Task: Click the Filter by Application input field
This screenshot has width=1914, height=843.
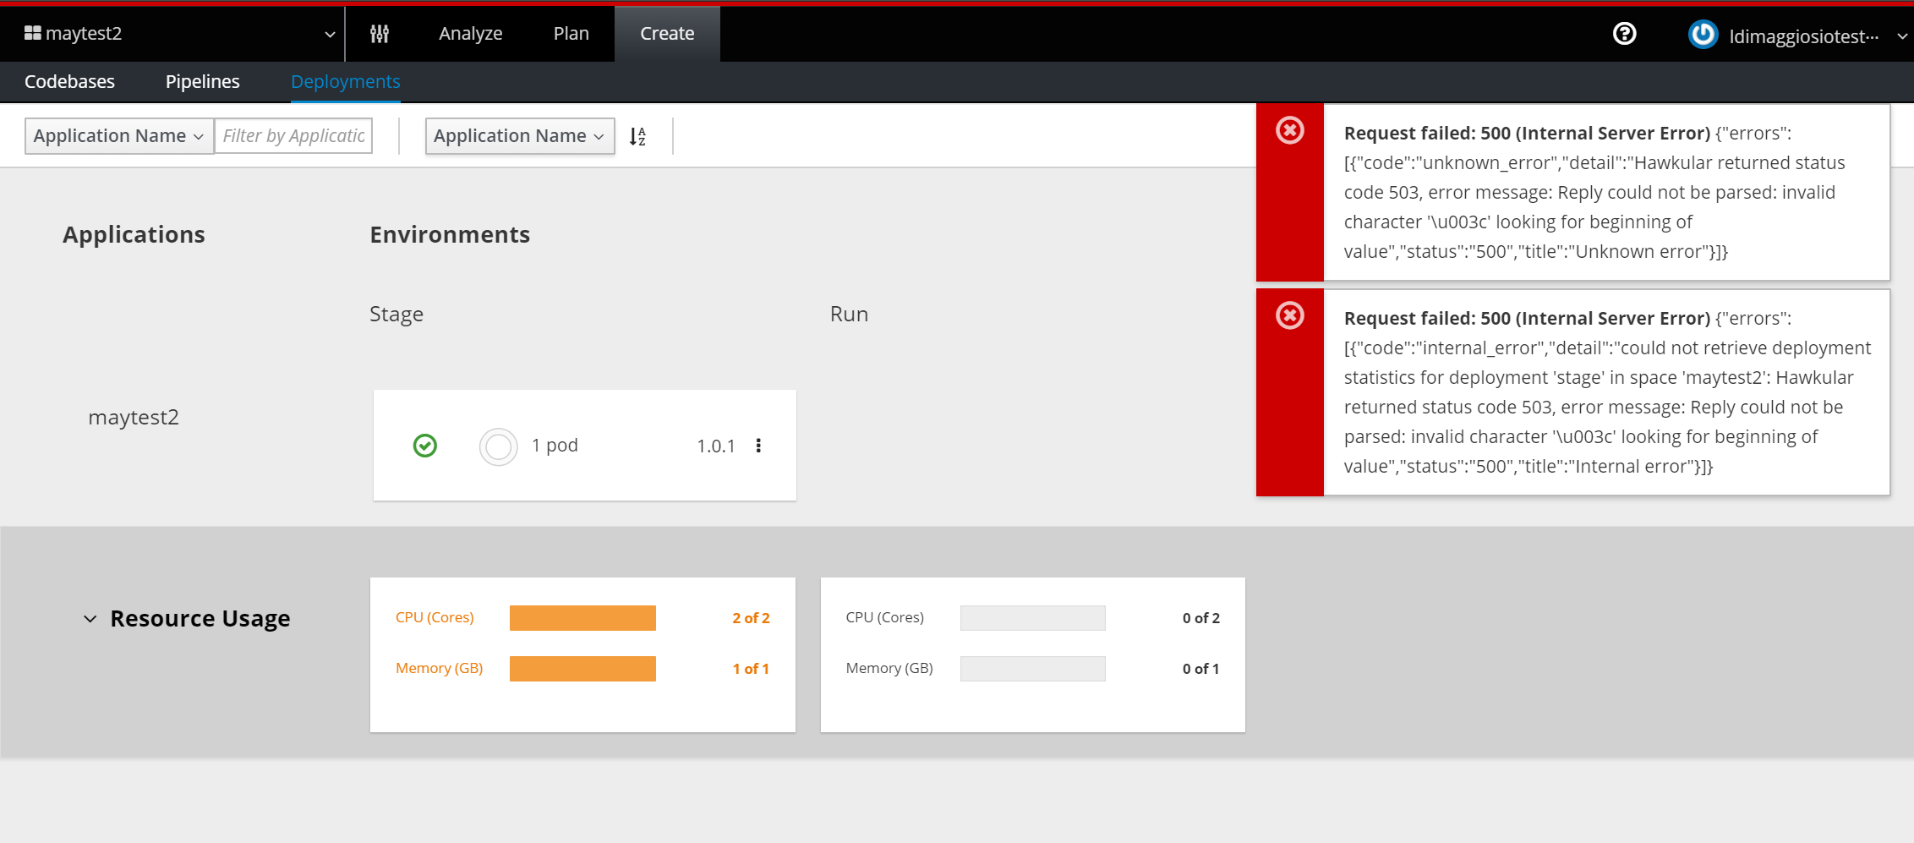Action: pyautogui.click(x=293, y=135)
